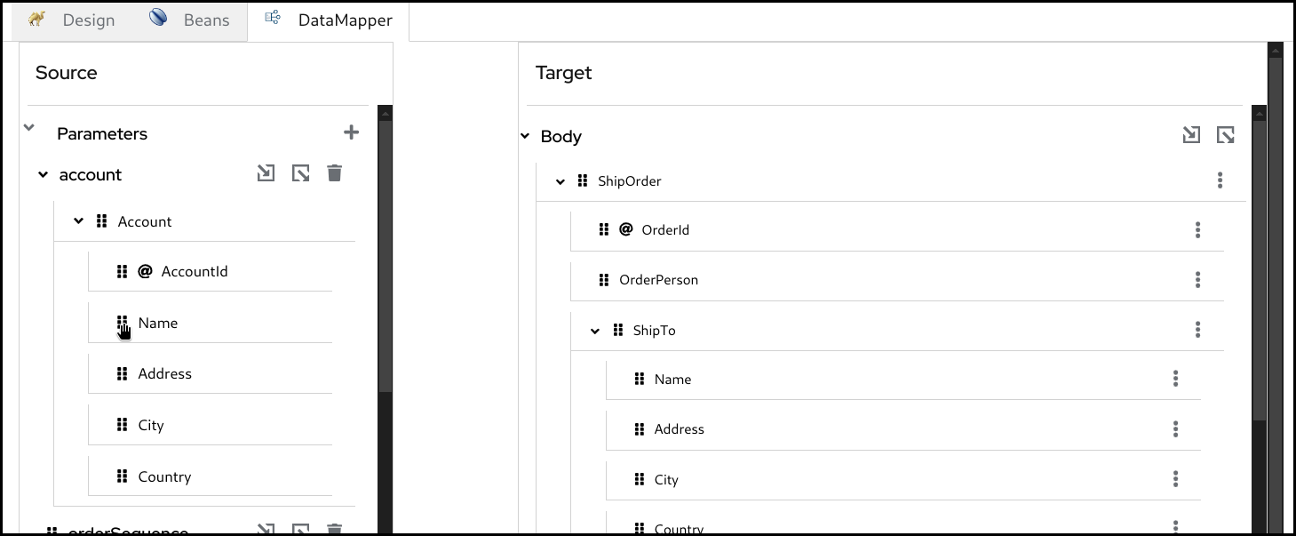Open the ShipOrder three-dot actions menu
This screenshot has width=1296, height=536.
(x=1220, y=180)
